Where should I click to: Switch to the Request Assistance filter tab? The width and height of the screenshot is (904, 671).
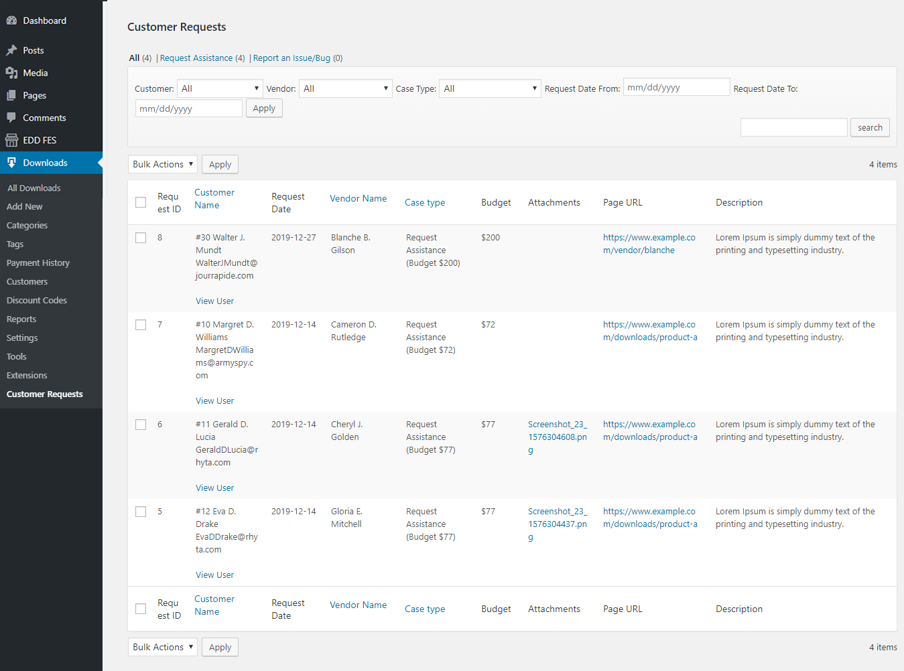(196, 58)
